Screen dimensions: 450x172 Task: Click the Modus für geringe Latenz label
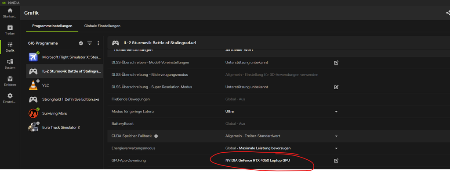133,112
